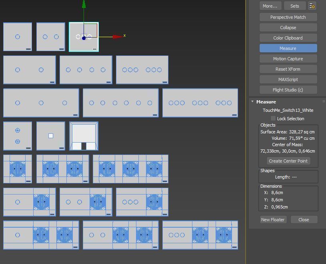Select the single-button square switch plate
Viewport: 326px width, 264px height.
coord(18,37)
